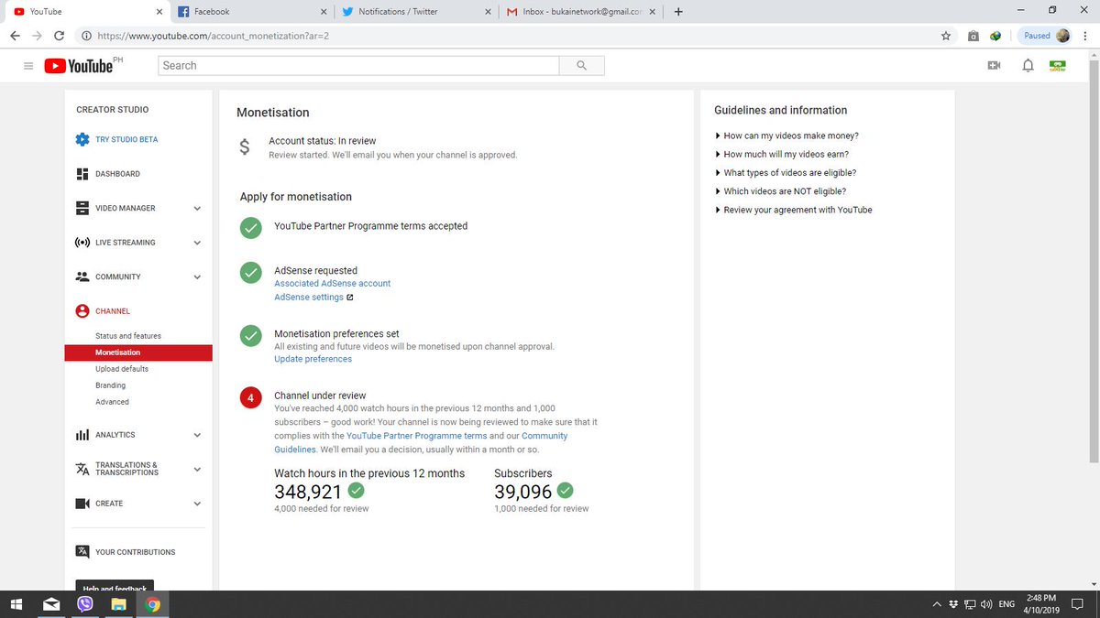
Task: Expand 'How much will my videos earn?'
Action: (x=782, y=154)
